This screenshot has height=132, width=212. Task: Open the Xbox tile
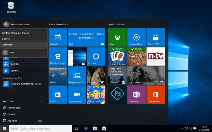117,37
